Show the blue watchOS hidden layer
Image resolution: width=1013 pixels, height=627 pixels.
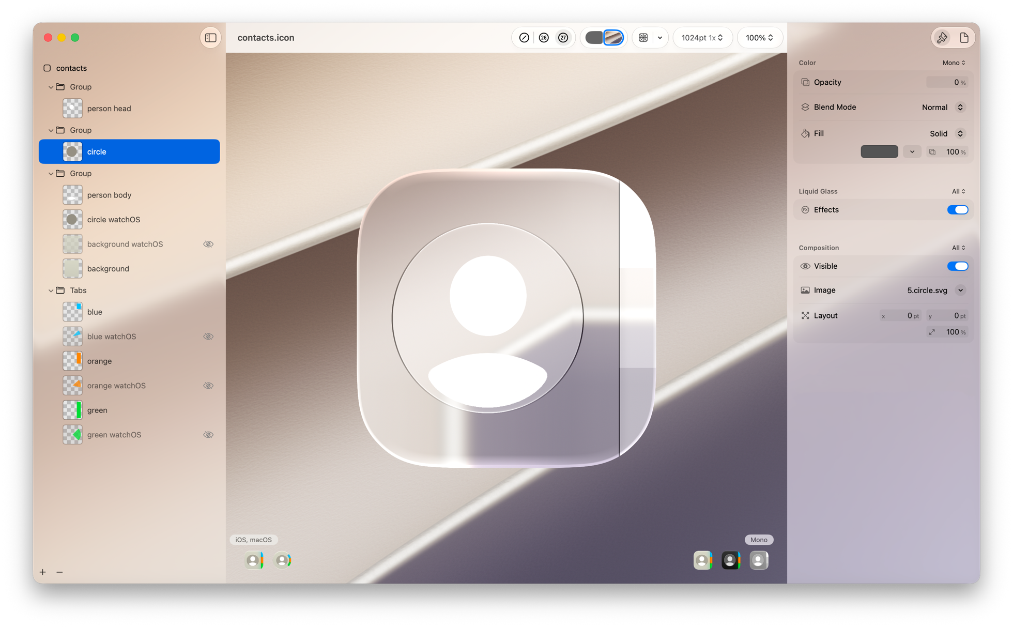(x=208, y=337)
